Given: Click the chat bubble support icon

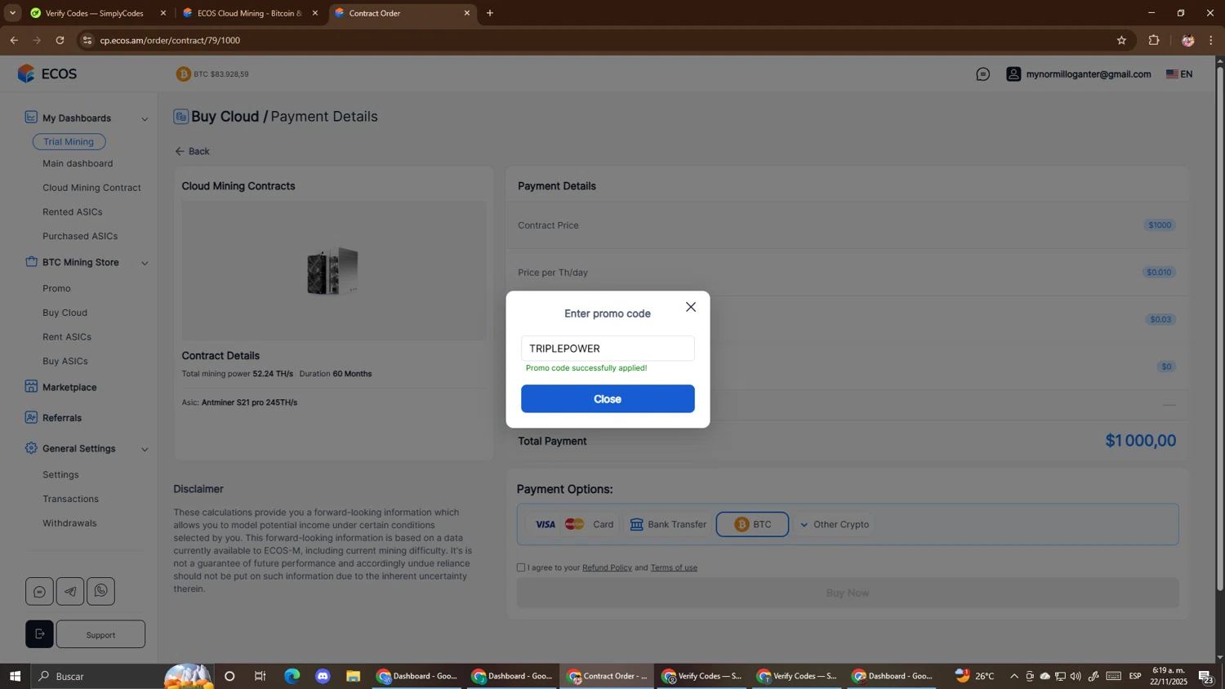Looking at the screenshot, I should pyautogui.click(x=39, y=591).
